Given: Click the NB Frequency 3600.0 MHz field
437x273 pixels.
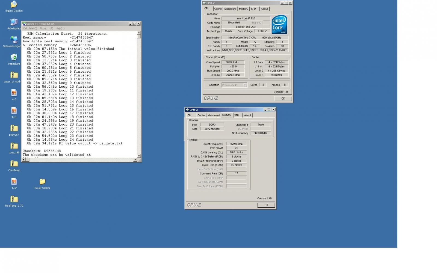Looking at the screenshot, I should tap(261, 133).
